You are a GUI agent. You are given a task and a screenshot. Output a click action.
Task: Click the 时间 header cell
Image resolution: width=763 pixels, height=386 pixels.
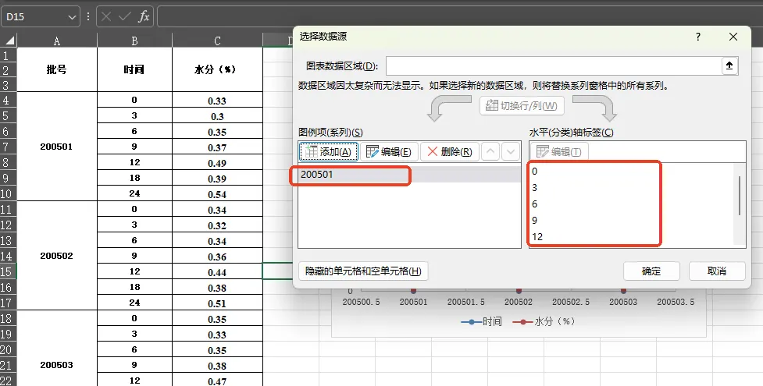(x=135, y=69)
